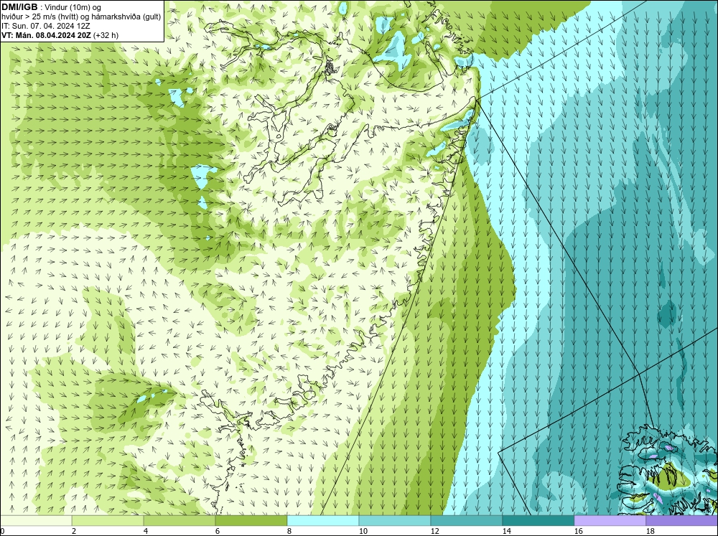Click the legend scale label '2'
Viewport: 718px width, 536px height.
click(74, 531)
